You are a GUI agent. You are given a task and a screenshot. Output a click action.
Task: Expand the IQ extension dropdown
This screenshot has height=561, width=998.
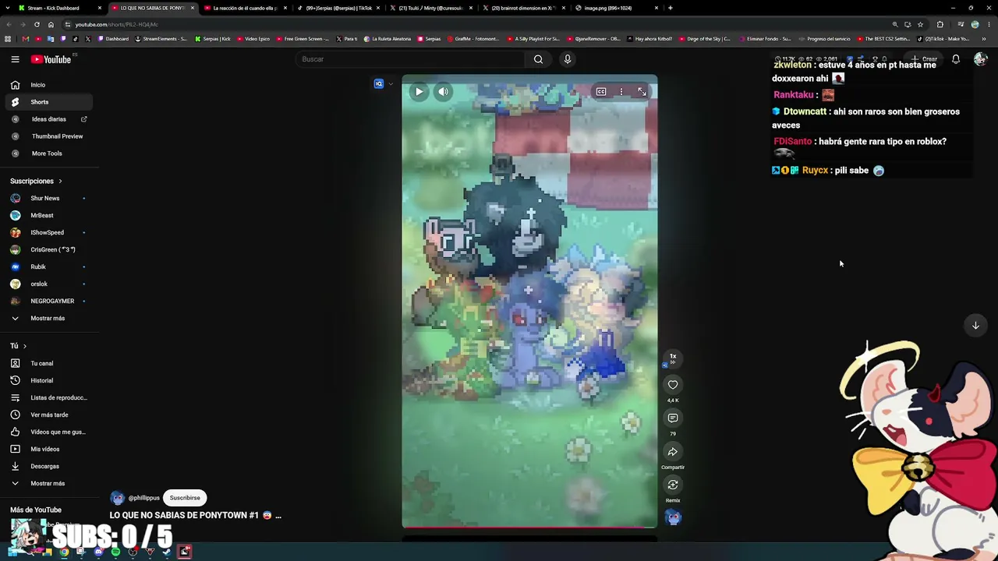click(x=391, y=84)
